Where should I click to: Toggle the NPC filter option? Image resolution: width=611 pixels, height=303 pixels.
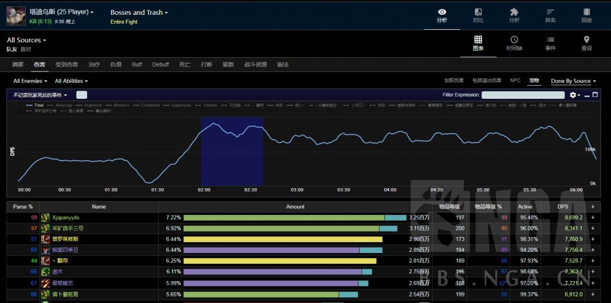coord(515,80)
